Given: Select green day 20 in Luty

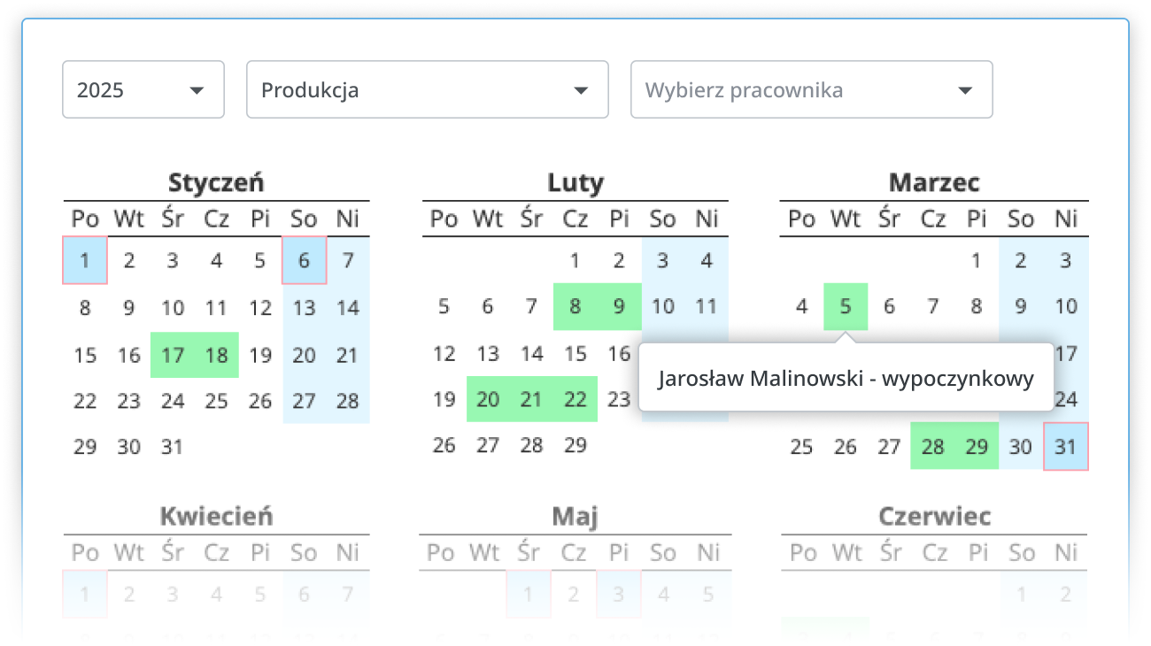Looking at the screenshot, I should (x=488, y=399).
